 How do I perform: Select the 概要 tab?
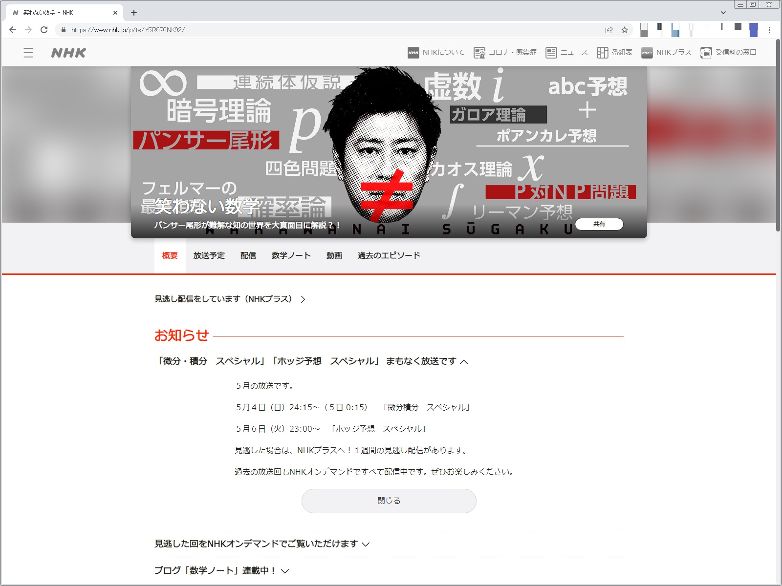point(170,255)
